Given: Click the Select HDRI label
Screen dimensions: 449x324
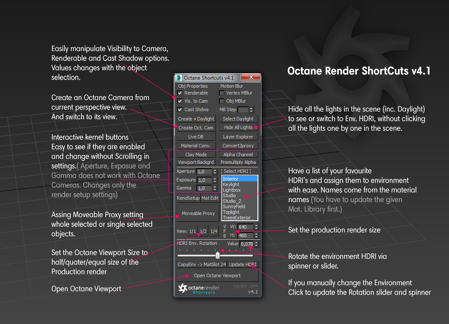Looking at the screenshot, I should tap(236, 171).
